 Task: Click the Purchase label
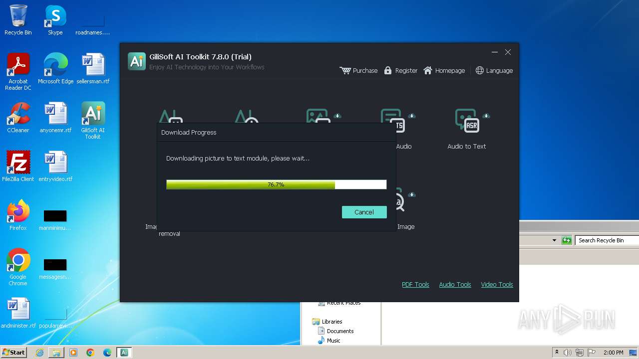365,70
